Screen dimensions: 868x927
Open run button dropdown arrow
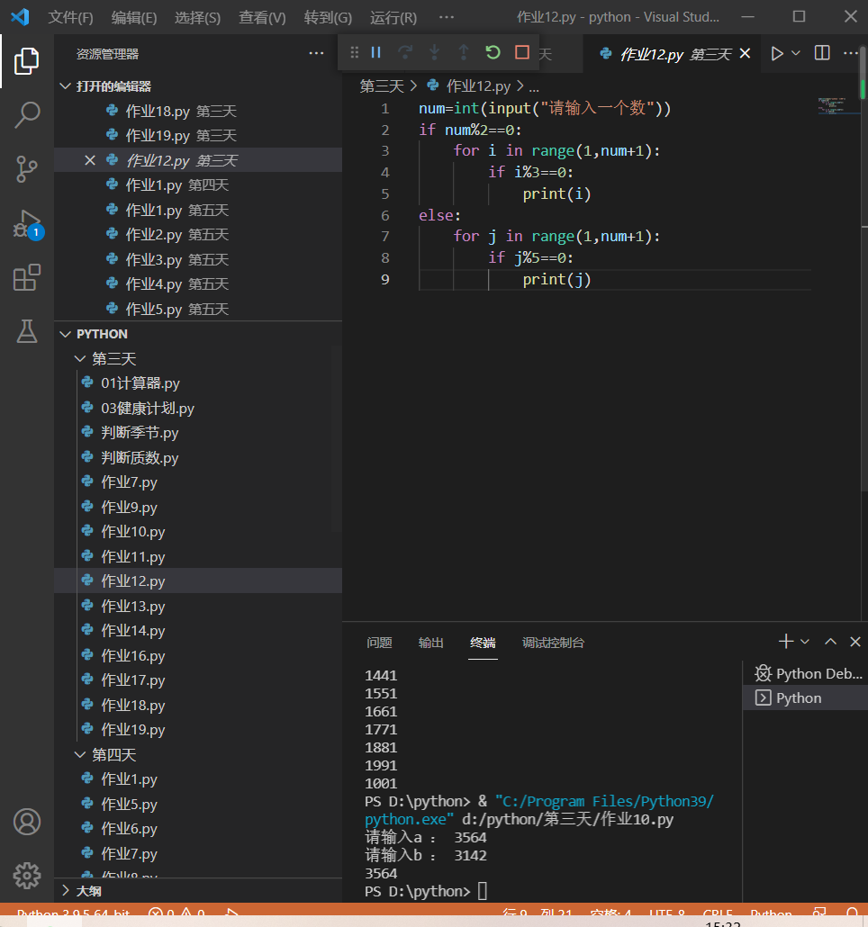[796, 53]
